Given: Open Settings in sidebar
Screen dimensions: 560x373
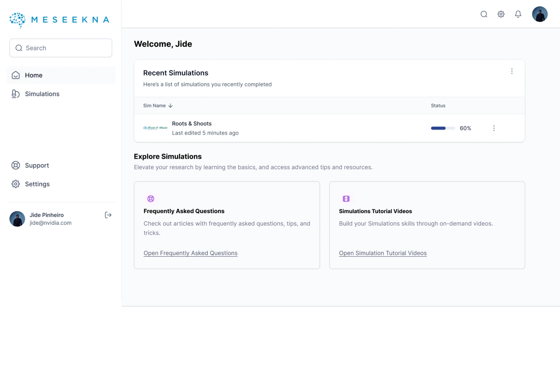Looking at the screenshot, I should pos(37,184).
